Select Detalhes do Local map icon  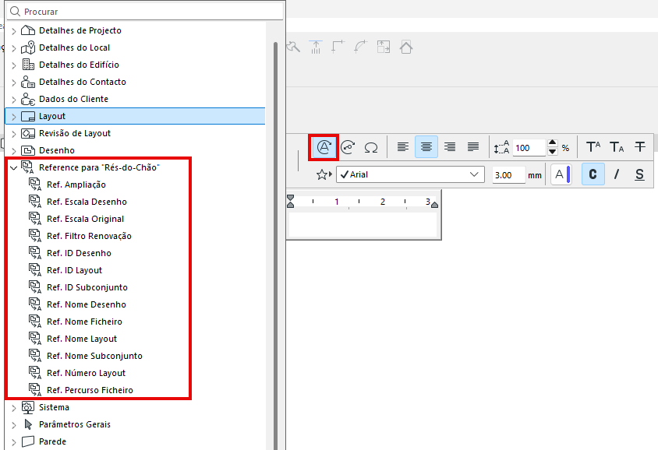tap(28, 47)
